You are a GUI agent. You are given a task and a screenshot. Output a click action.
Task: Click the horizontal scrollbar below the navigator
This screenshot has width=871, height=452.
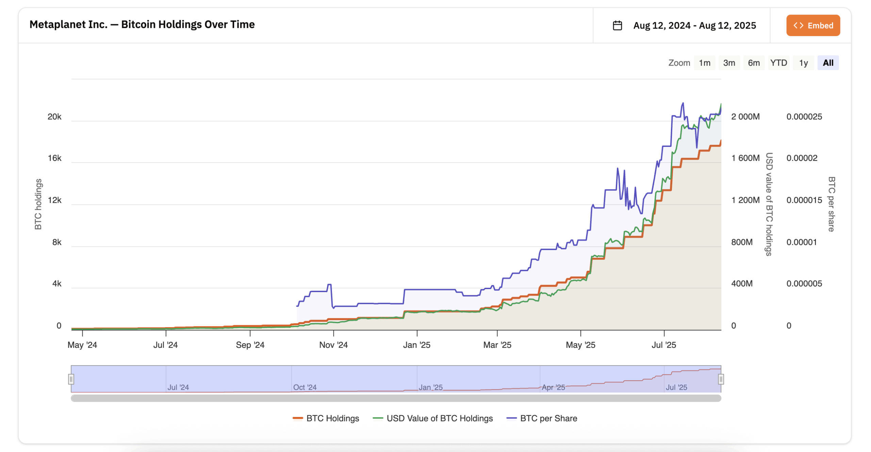[x=396, y=398]
